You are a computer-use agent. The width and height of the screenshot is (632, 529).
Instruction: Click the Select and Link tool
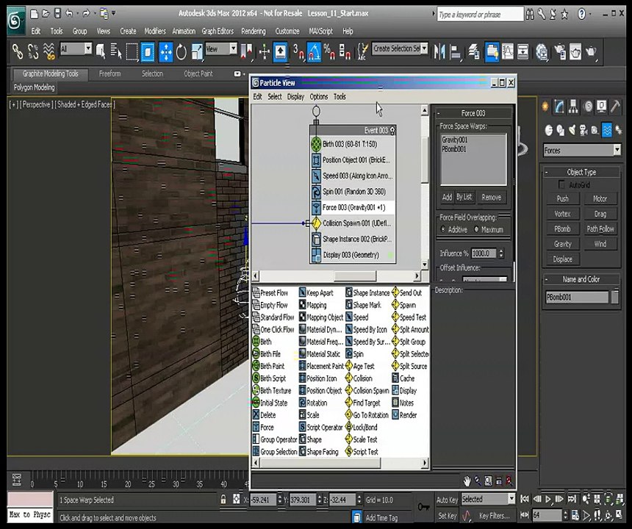[x=18, y=51]
